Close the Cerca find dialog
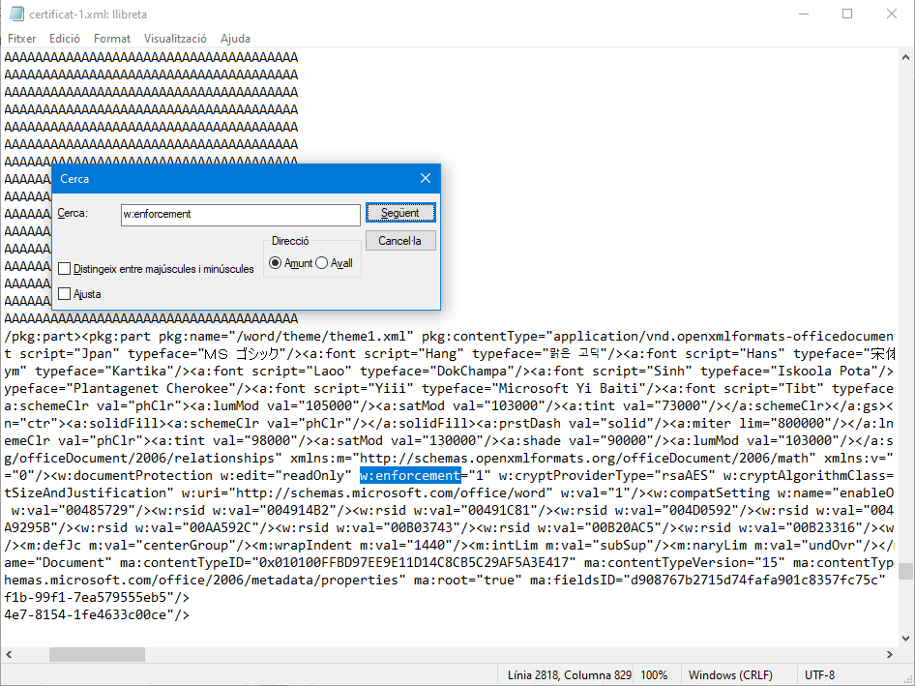The width and height of the screenshot is (915, 686). (426, 179)
